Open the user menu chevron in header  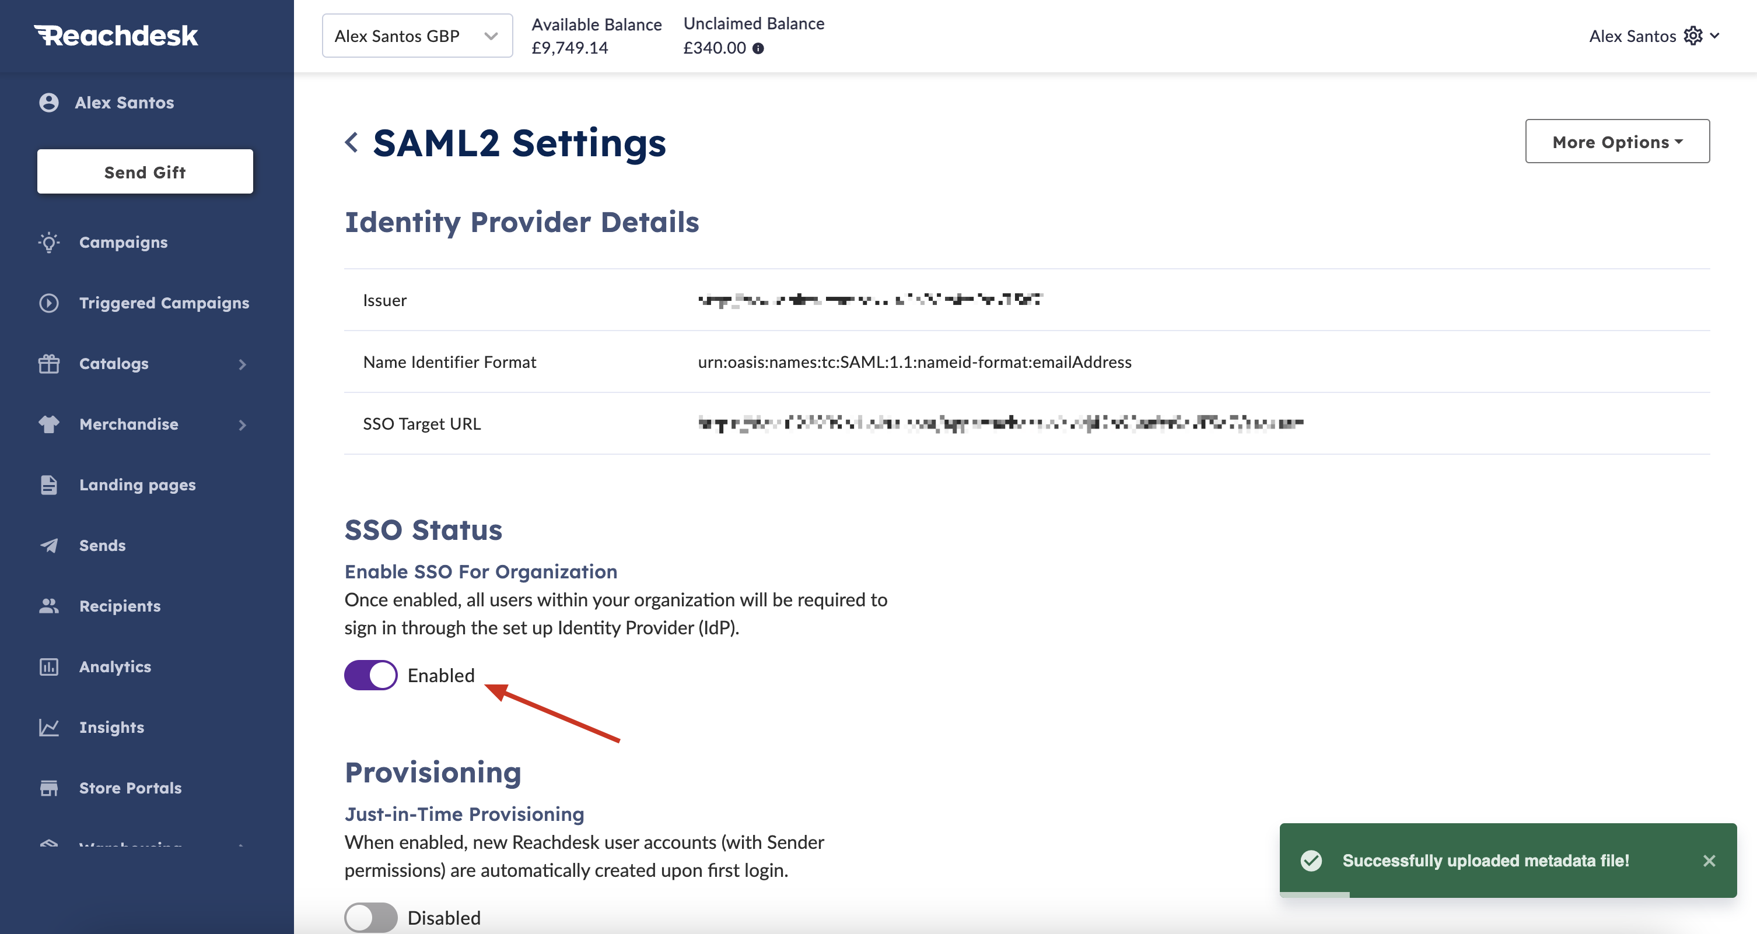(1714, 36)
